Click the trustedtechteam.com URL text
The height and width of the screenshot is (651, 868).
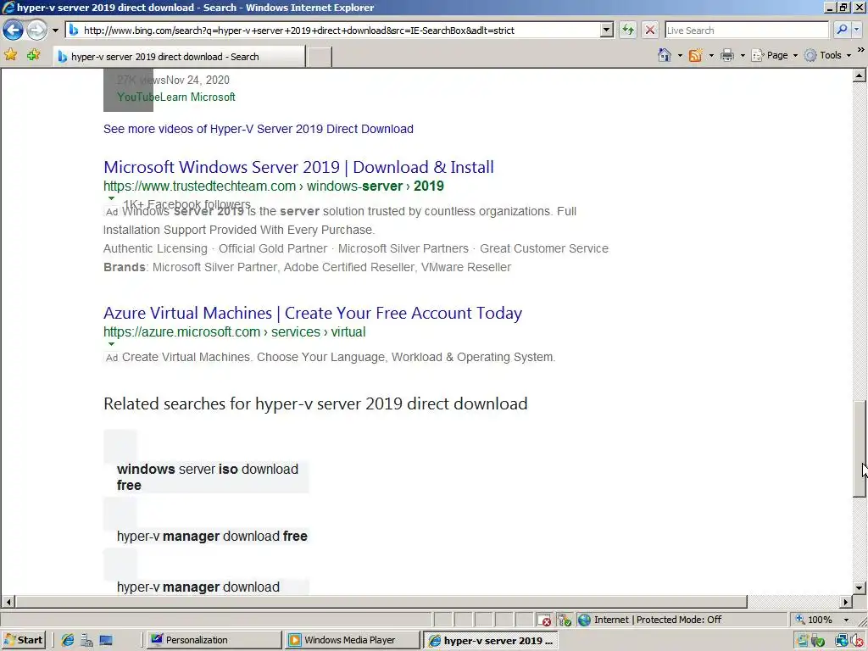click(x=274, y=186)
